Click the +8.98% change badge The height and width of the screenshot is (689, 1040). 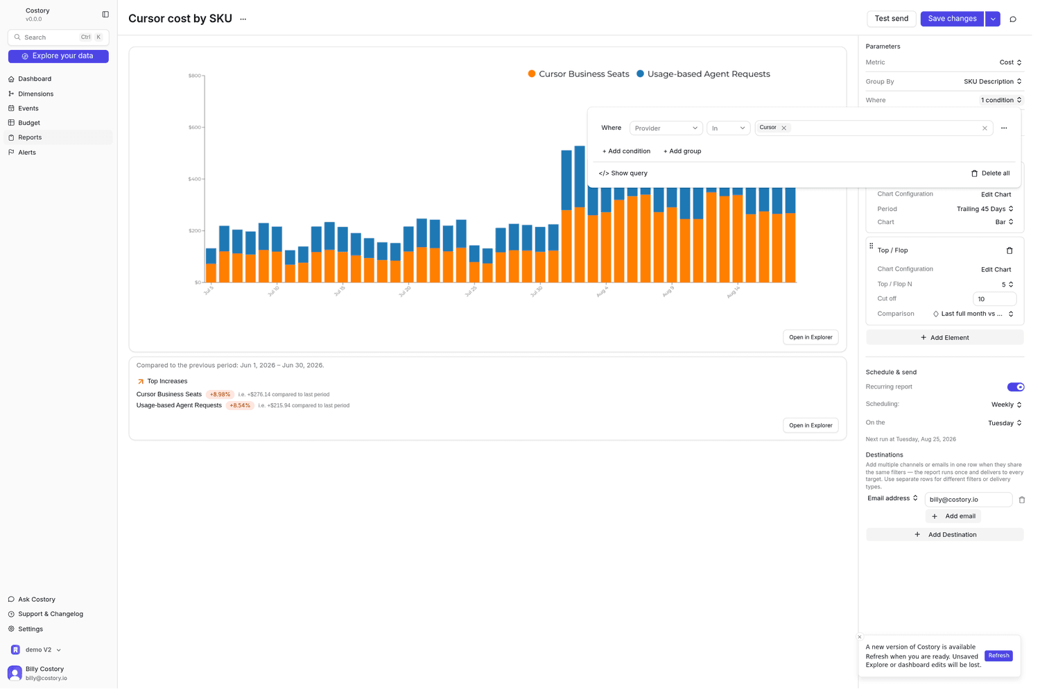tap(220, 395)
